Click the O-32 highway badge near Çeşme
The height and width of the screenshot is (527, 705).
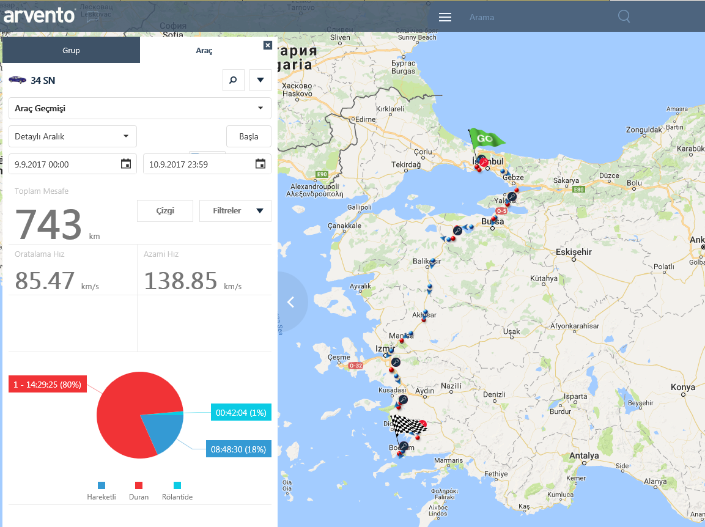coord(356,366)
